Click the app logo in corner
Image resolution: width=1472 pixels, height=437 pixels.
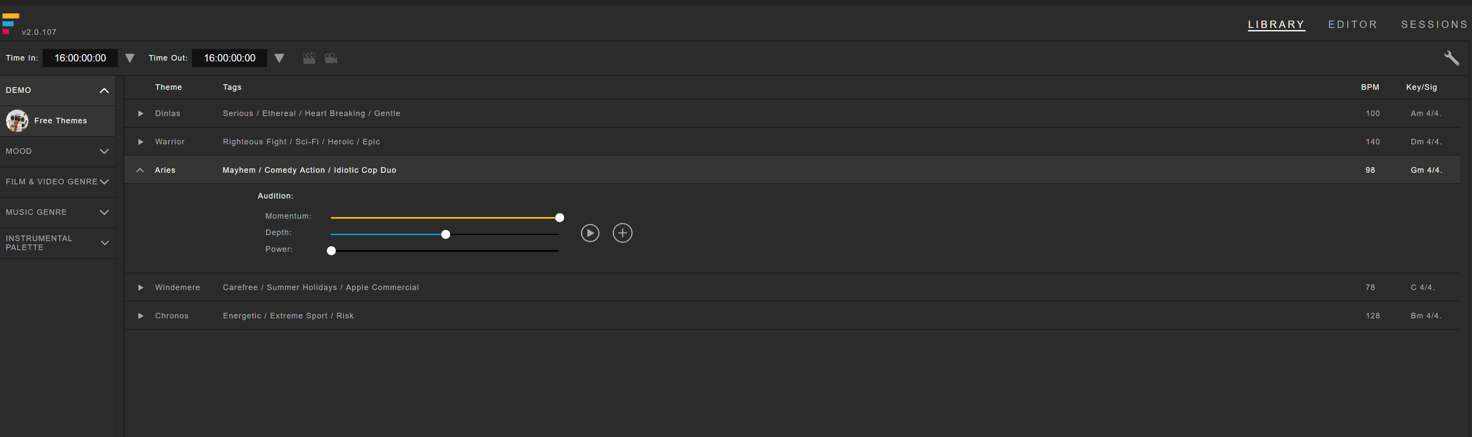coord(10,24)
